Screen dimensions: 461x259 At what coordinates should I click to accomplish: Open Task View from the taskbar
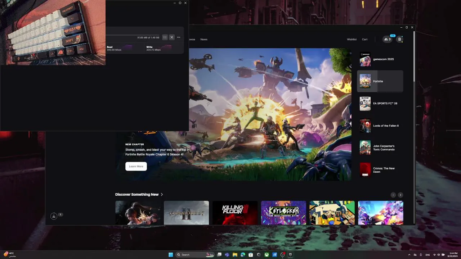pos(219,255)
